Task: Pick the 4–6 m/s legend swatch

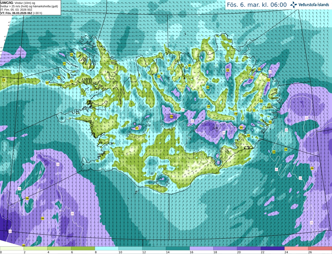Action: [x=59, y=248]
